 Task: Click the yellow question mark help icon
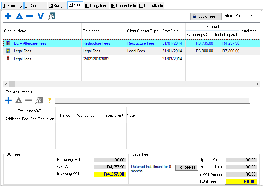click(x=49, y=100)
